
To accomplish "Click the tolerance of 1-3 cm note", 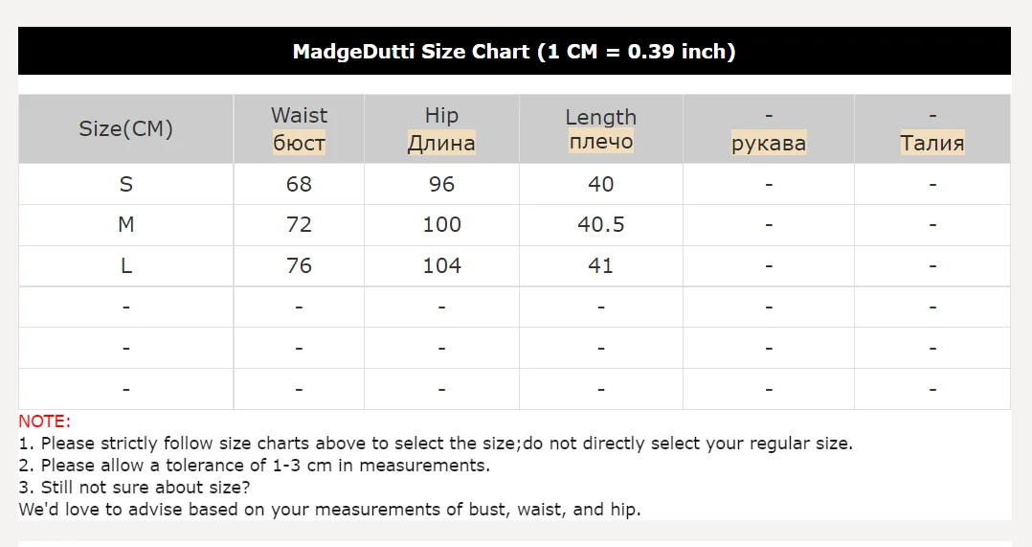I will (x=254, y=466).
